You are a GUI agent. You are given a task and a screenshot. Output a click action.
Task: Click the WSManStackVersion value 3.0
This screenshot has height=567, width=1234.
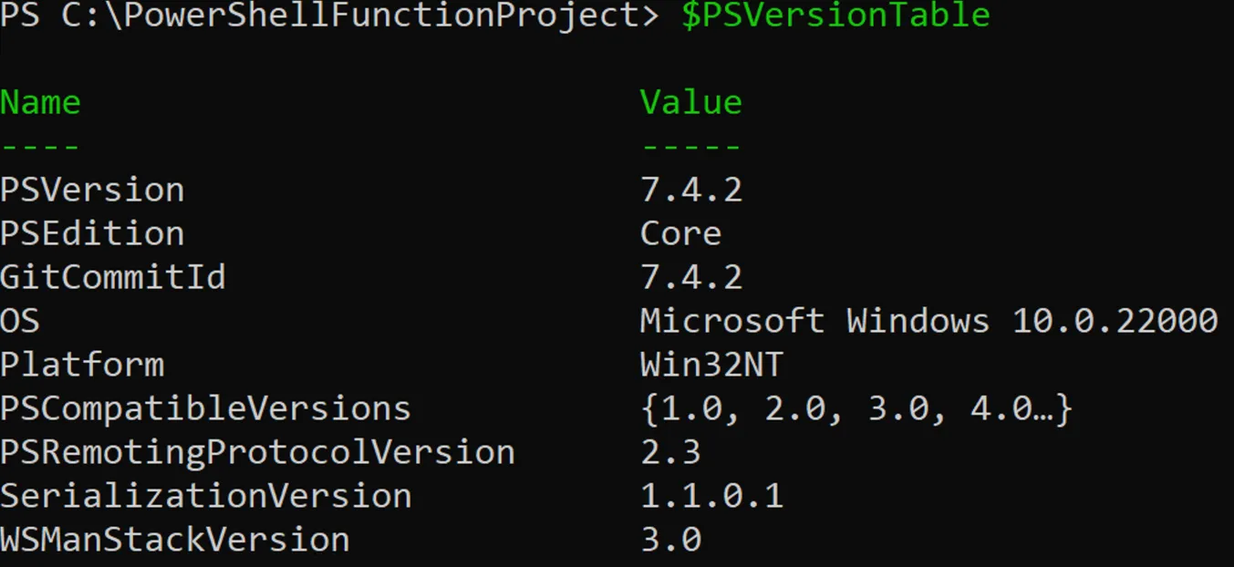tap(670, 540)
